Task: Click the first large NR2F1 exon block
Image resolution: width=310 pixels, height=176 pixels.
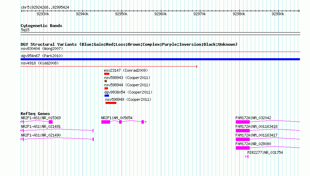Action: 106,122
